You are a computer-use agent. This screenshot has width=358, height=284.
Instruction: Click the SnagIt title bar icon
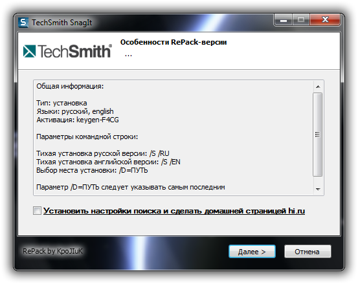click(x=23, y=23)
